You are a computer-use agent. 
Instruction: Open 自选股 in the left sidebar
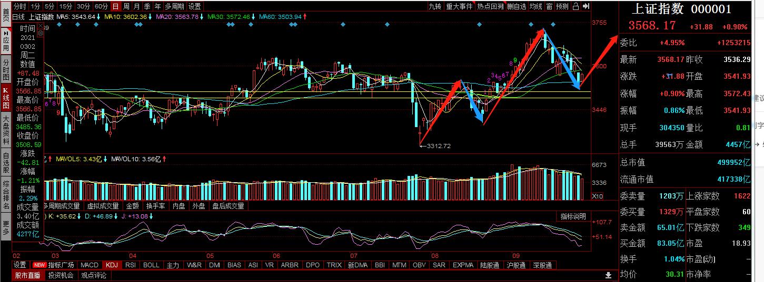[x=6, y=162]
